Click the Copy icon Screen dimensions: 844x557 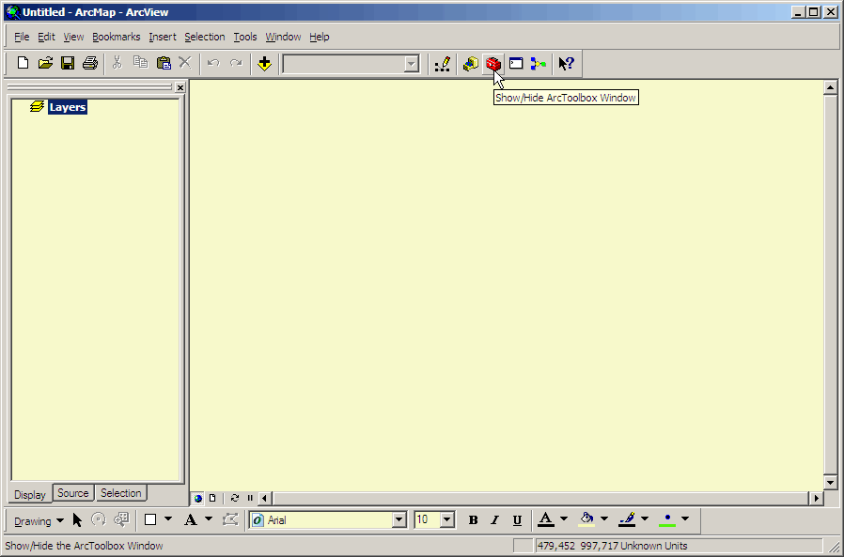coord(140,64)
